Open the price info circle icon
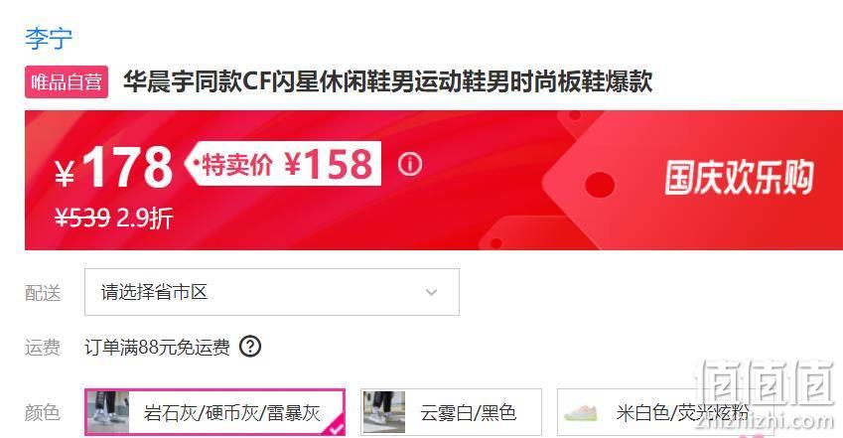Screen dimensions: 843x438 coord(410,164)
